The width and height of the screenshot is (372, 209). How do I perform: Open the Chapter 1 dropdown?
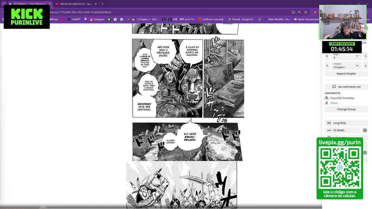[x=346, y=66]
